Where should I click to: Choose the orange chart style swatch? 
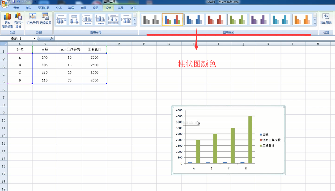tap(302, 20)
